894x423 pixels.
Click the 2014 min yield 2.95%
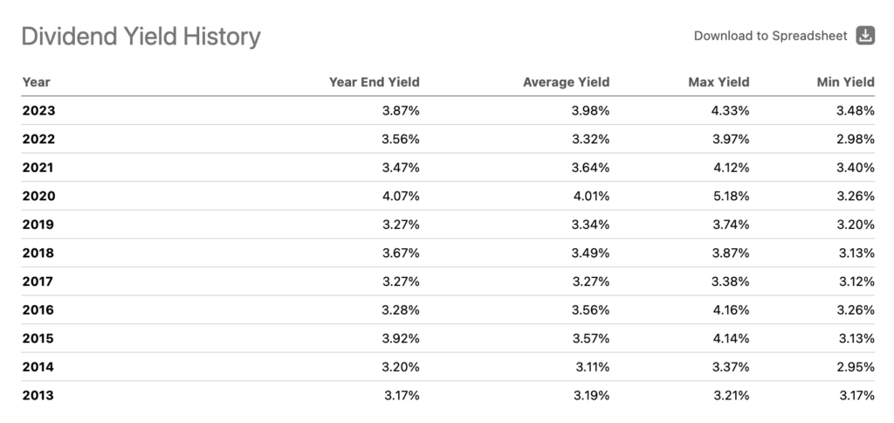coord(856,367)
